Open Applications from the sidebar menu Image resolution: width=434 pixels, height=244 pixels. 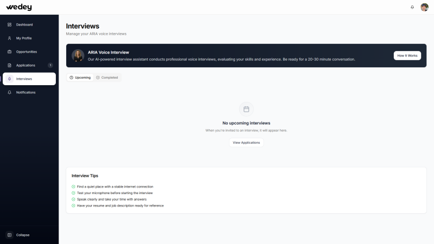(25, 65)
